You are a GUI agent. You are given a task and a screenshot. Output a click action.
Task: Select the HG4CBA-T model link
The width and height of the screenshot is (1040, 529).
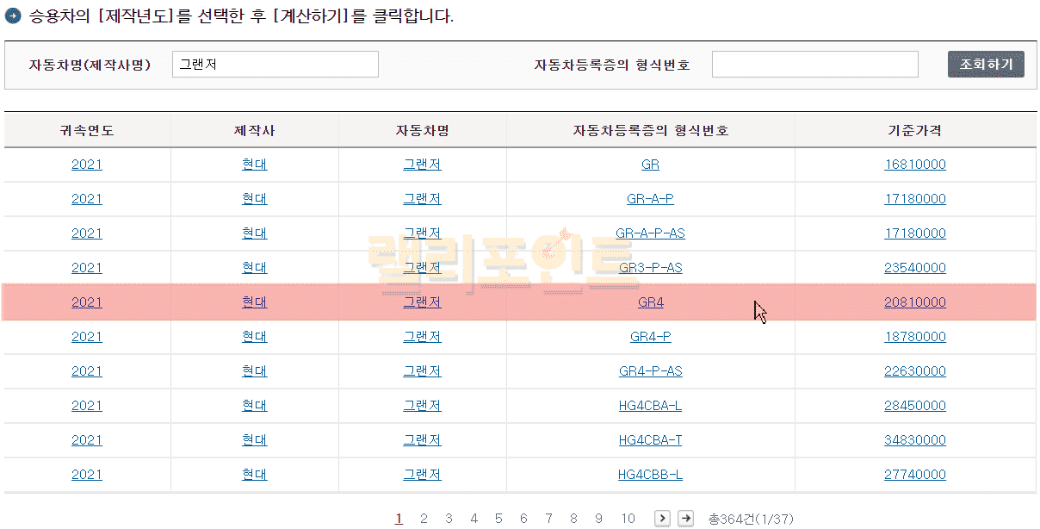coord(650,440)
